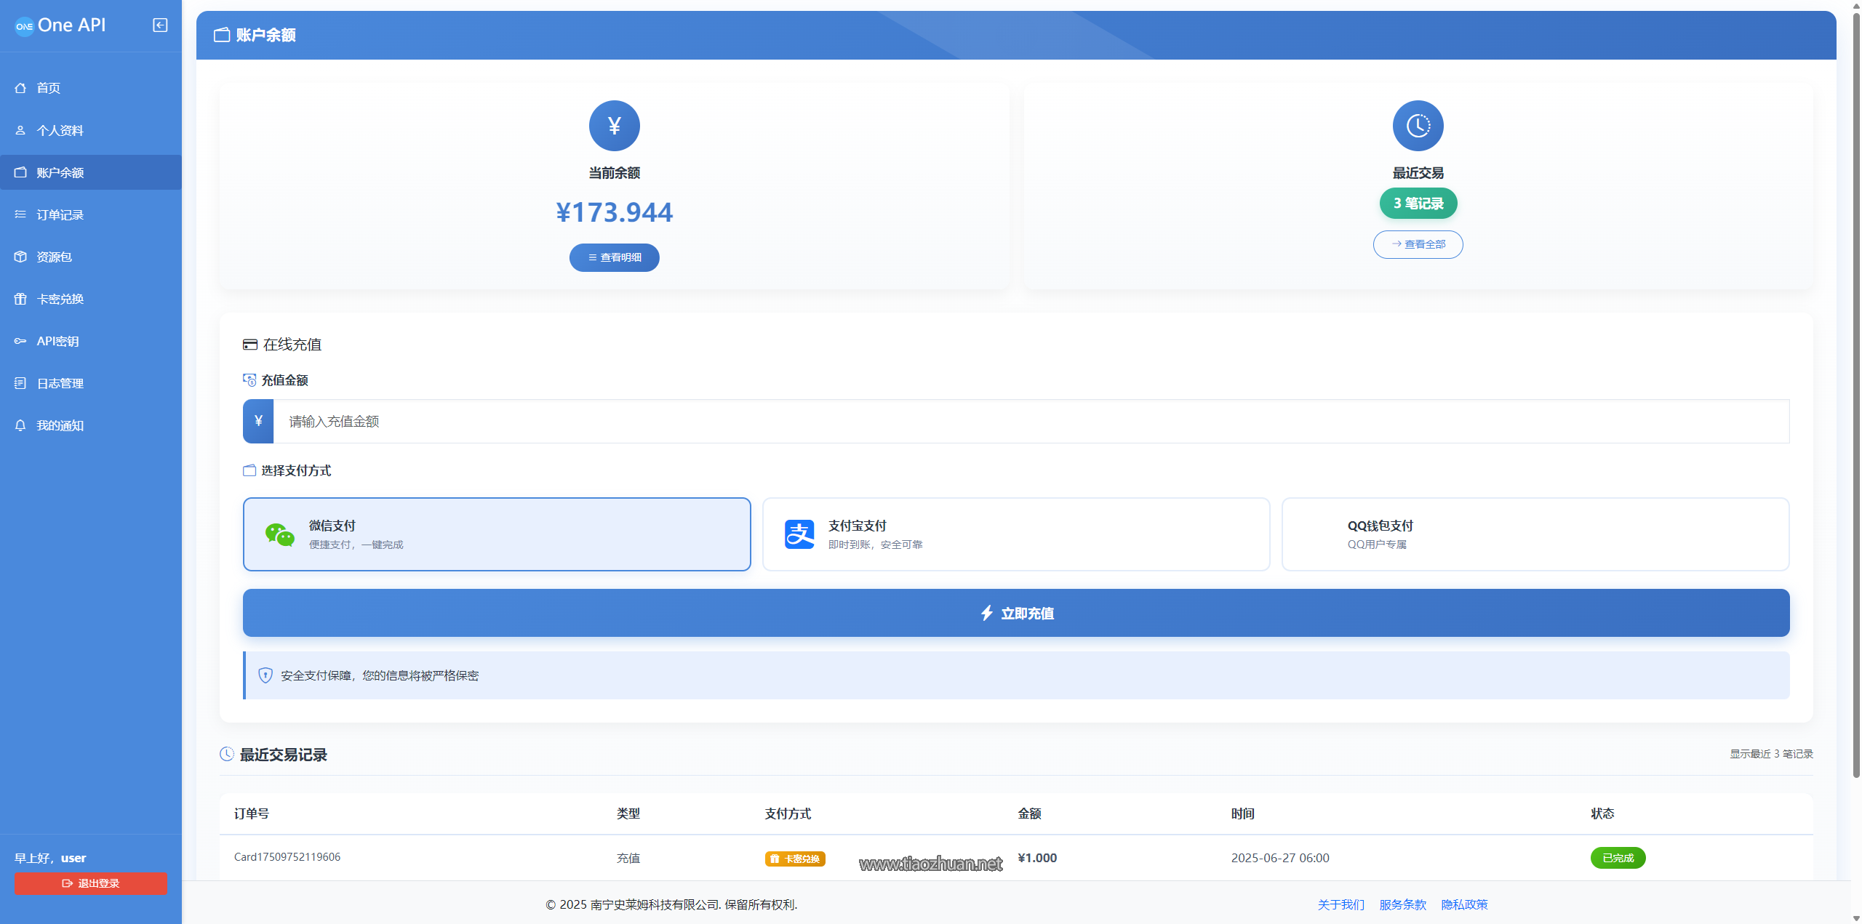1862x924 pixels.
Task: Open 日志管理 log management
Action: point(91,383)
